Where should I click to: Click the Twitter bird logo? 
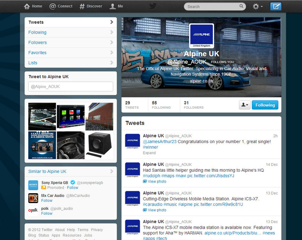tap(153, 6)
